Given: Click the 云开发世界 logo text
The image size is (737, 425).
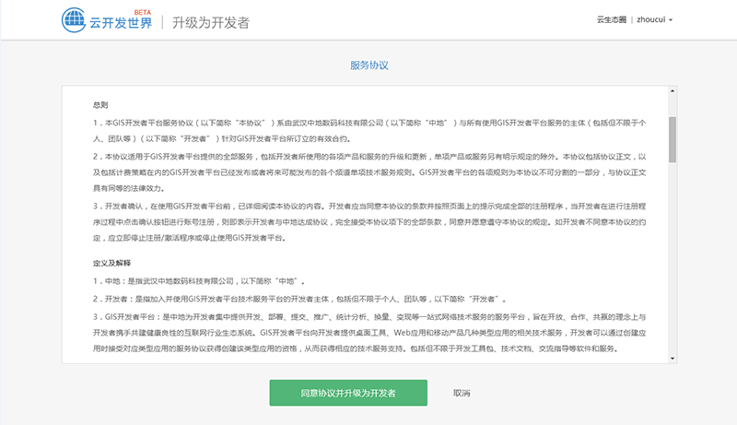Looking at the screenshot, I should point(121,24).
